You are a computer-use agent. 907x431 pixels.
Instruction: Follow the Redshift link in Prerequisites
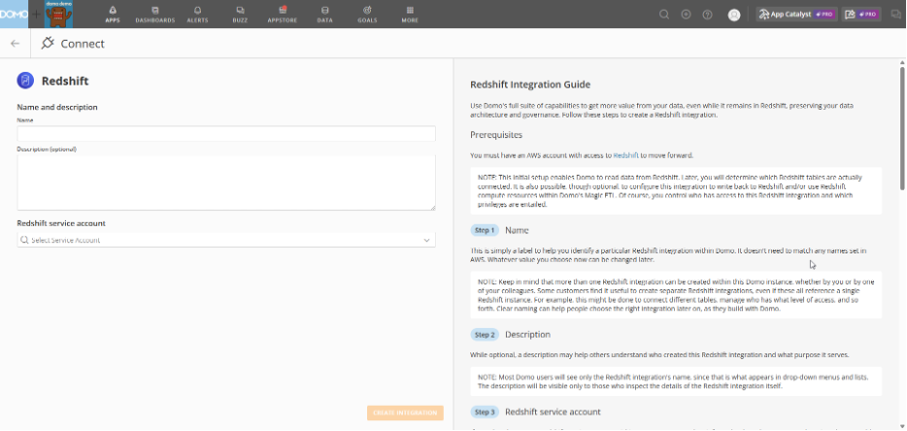pyautogui.click(x=626, y=155)
